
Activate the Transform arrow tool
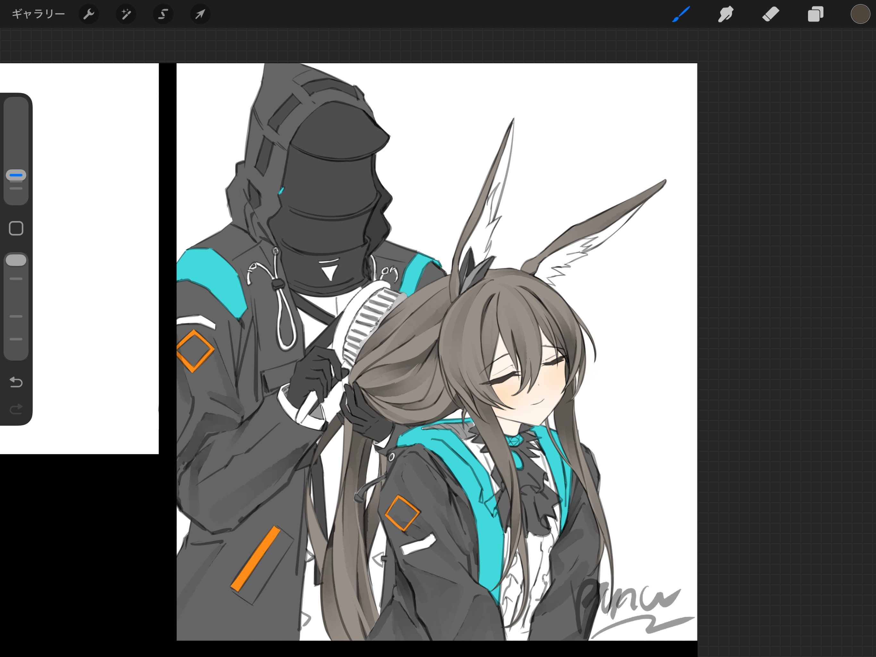pos(200,14)
